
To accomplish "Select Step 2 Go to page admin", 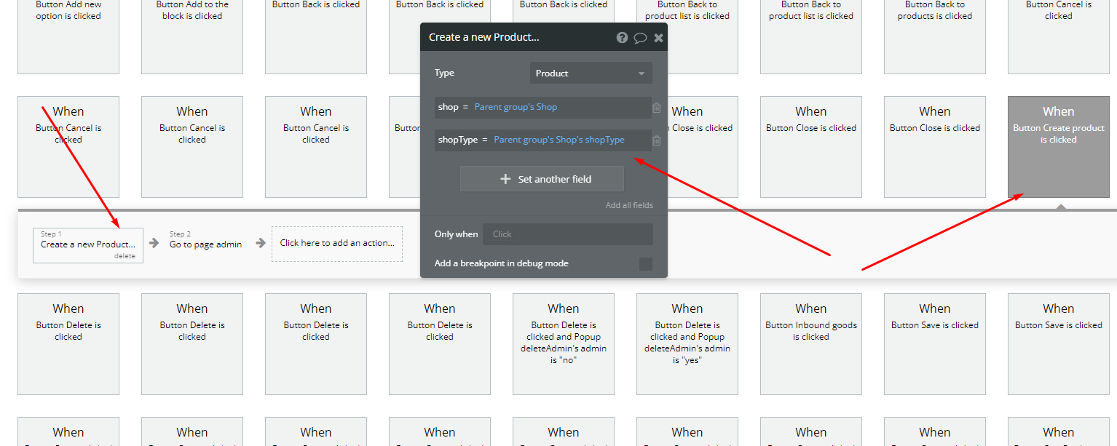I will pos(205,244).
